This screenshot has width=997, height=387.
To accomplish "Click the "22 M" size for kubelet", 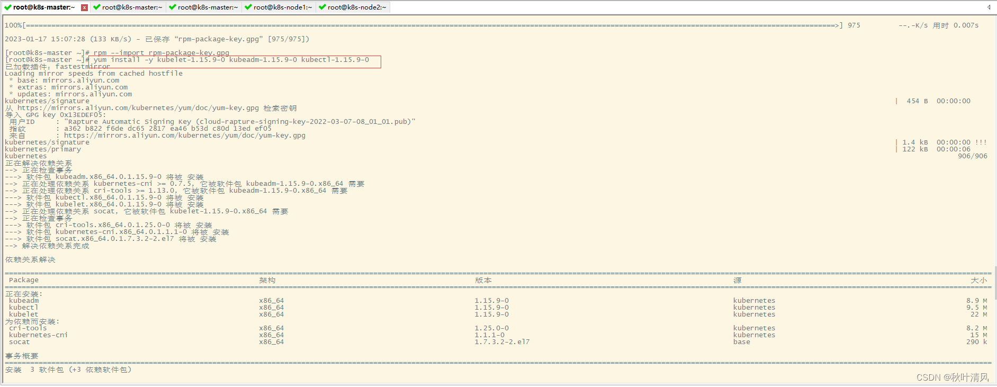I will click(x=979, y=314).
